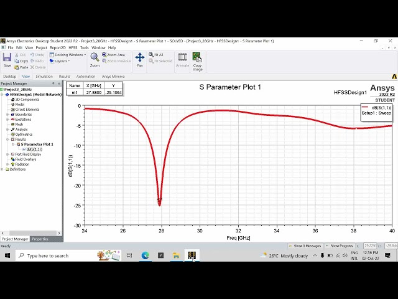Switch to the Results ribbon tab
The height and width of the screenshot is (299, 398).
point(65,76)
